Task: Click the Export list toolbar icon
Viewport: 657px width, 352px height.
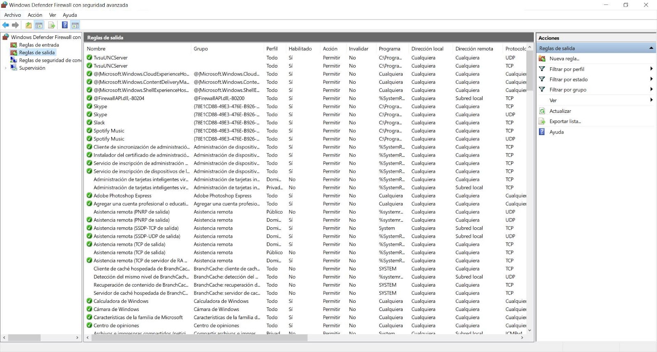Action: pyautogui.click(x=52, y=25)
